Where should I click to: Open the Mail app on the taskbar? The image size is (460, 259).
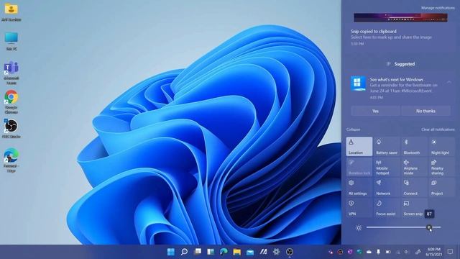point(250,252)
